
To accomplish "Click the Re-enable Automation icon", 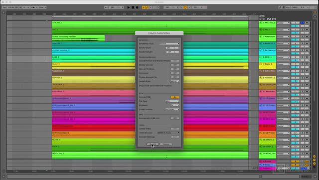I will tap(151, 7).
